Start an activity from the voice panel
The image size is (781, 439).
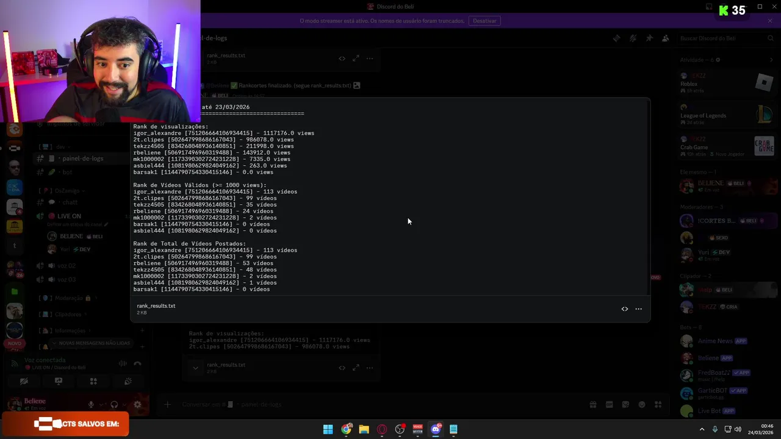(93, 382)
